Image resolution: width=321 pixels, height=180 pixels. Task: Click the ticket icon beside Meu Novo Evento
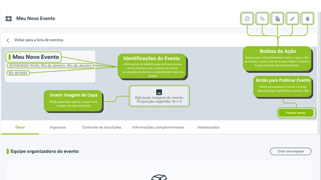9,19
